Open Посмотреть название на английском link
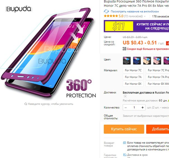This screenshot has height=158, width=169. 135,11
